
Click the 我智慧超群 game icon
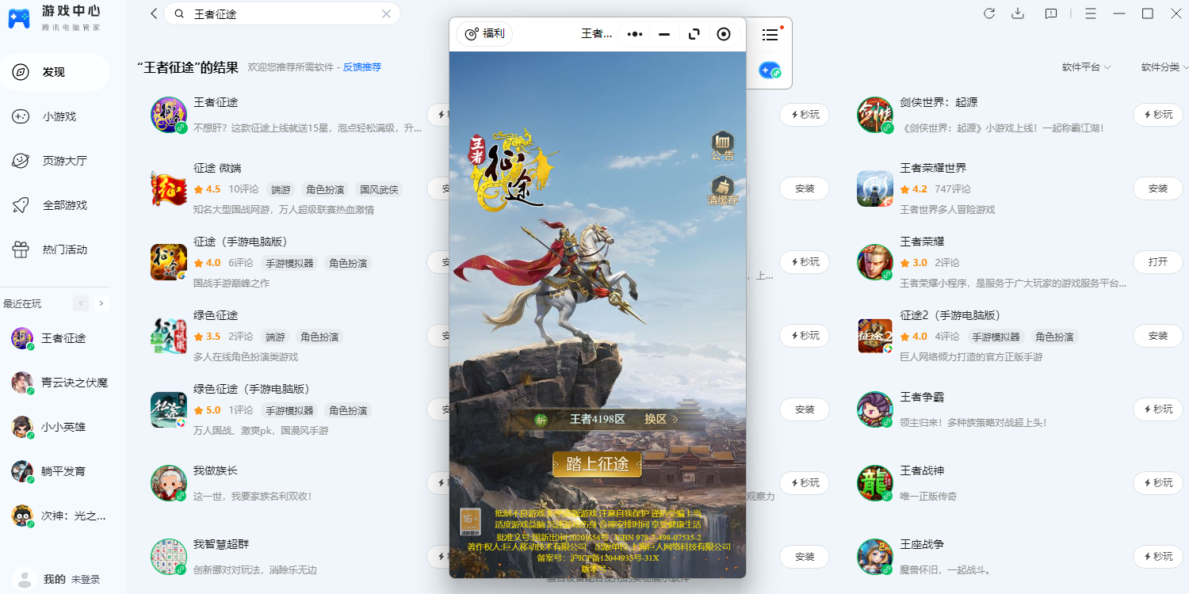pyautogui.click(x=169, y=557)
